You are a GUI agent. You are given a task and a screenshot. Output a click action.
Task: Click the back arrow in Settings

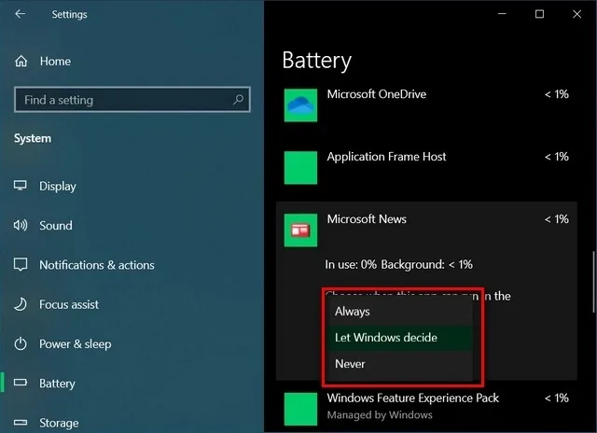click(x=20, y=14)
